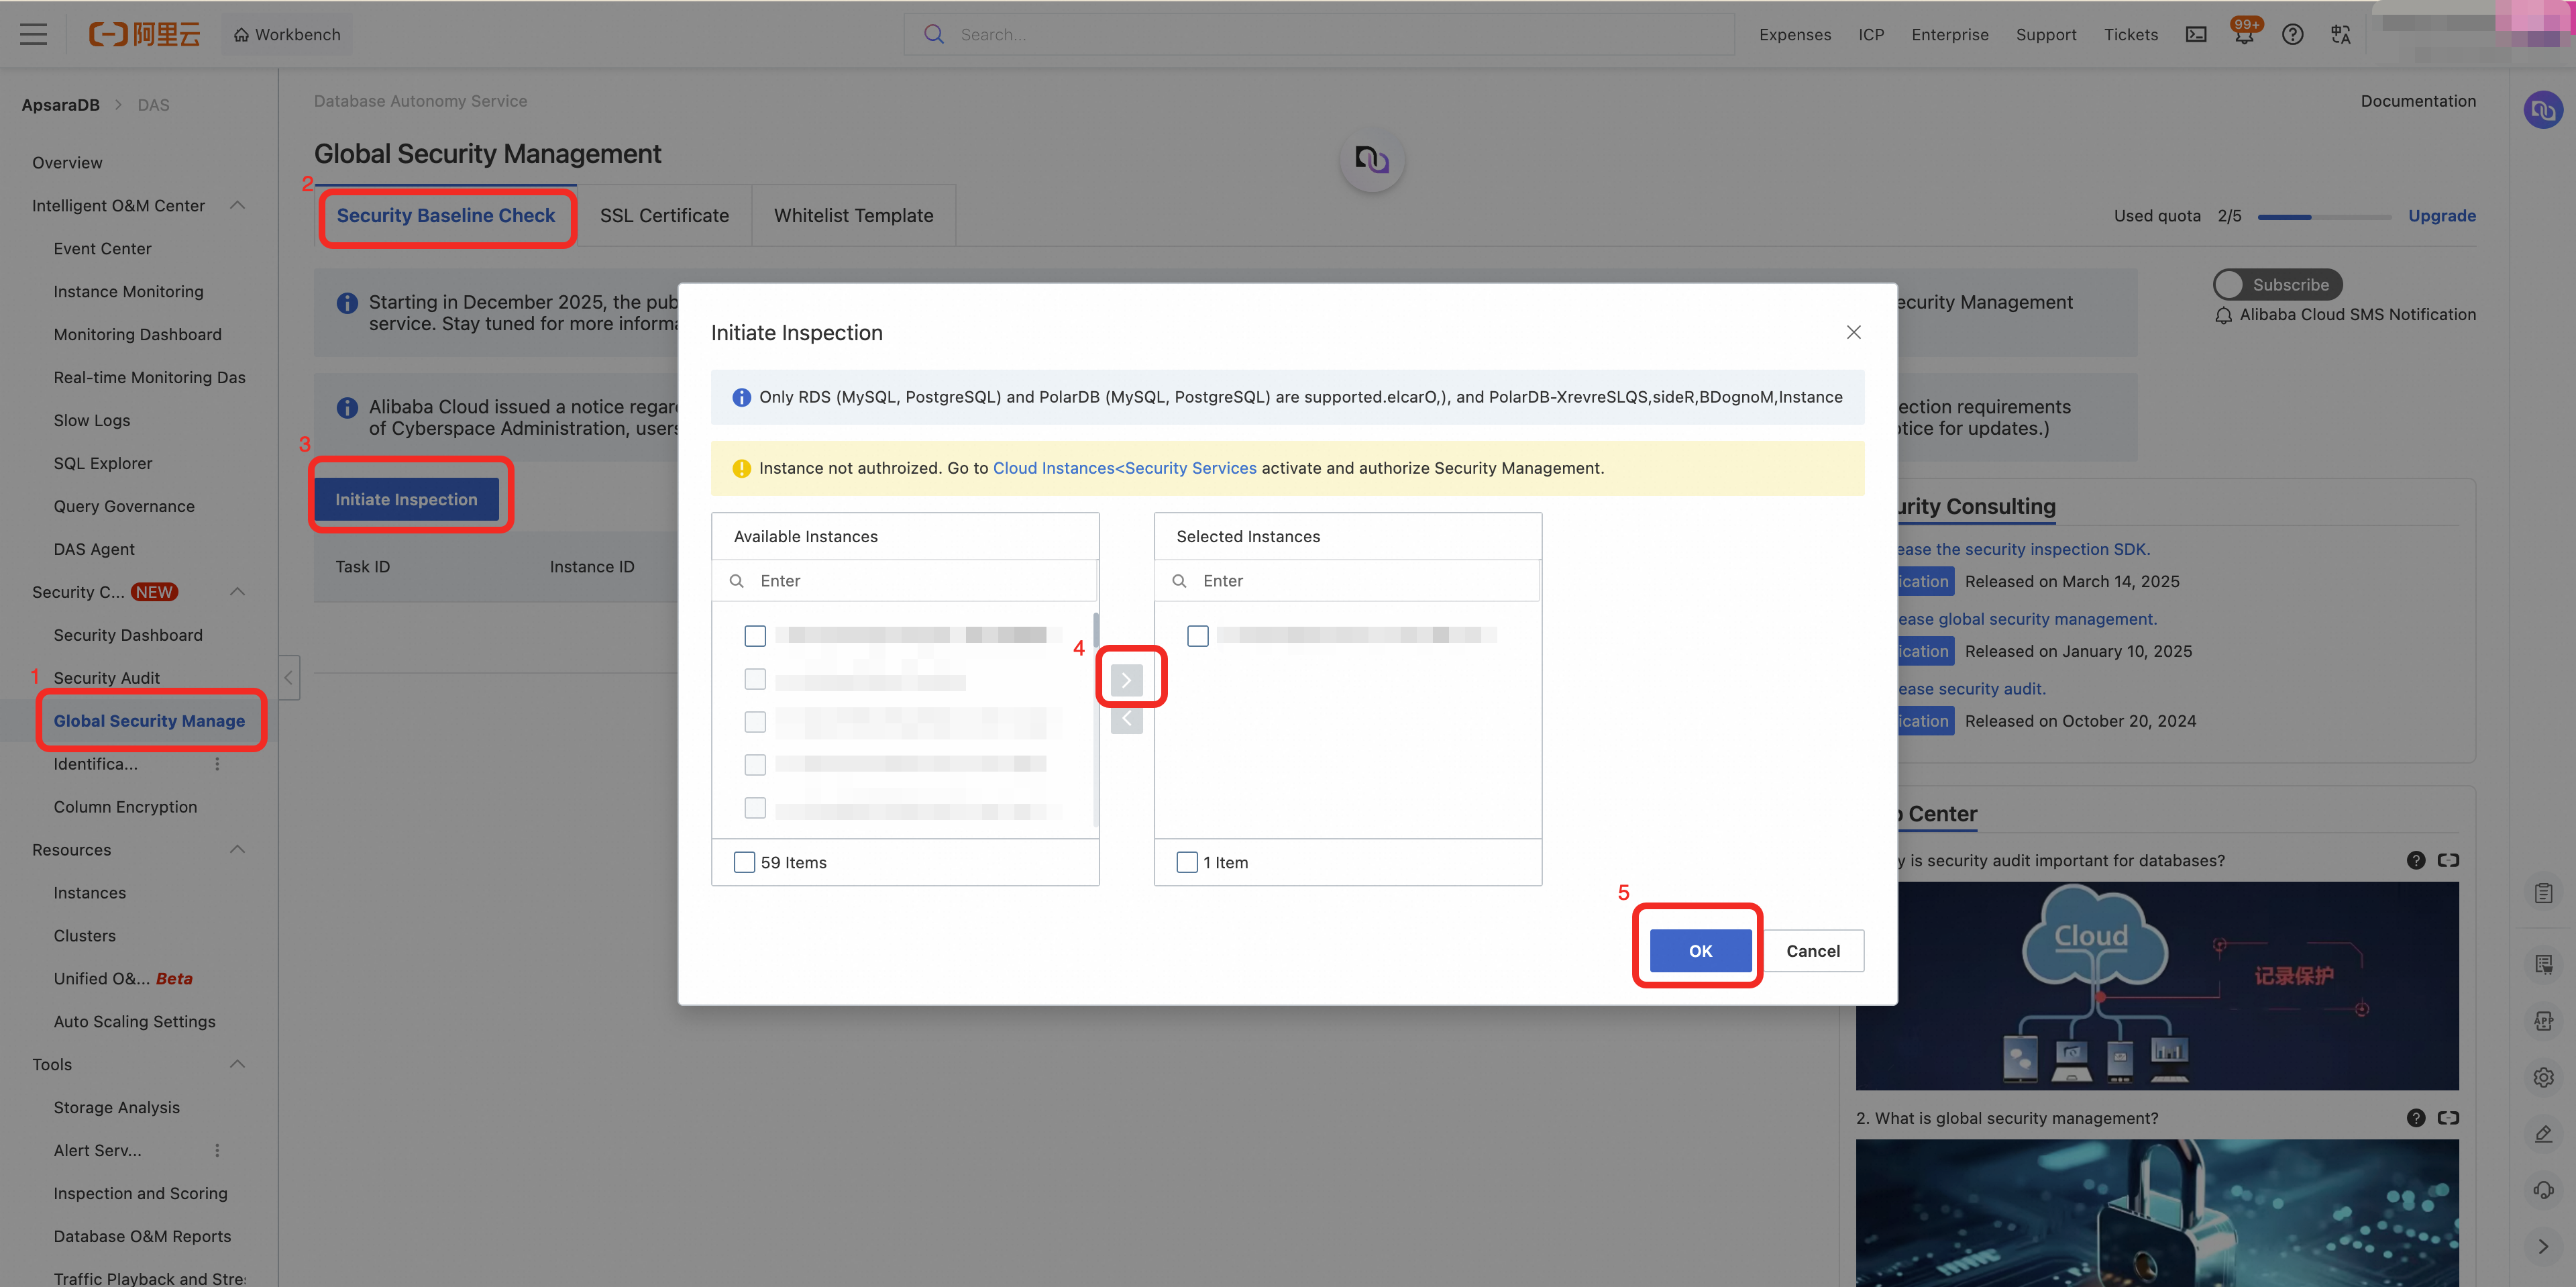Image resolution: width=2576 pixels, height=1287 pixels.
Task: Collapse the Resources sidebar section
Action: pos(237,849)
